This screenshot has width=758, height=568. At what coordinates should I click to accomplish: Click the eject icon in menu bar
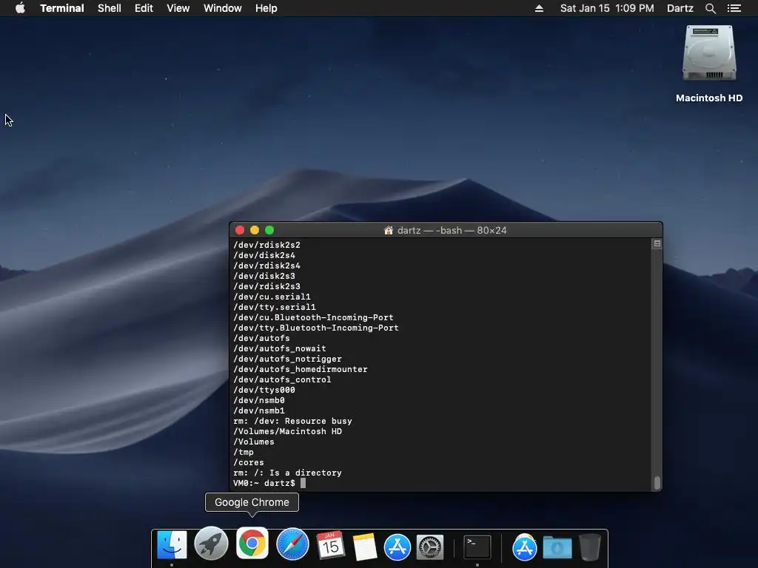pyautogui.click(x=539, y=8)
